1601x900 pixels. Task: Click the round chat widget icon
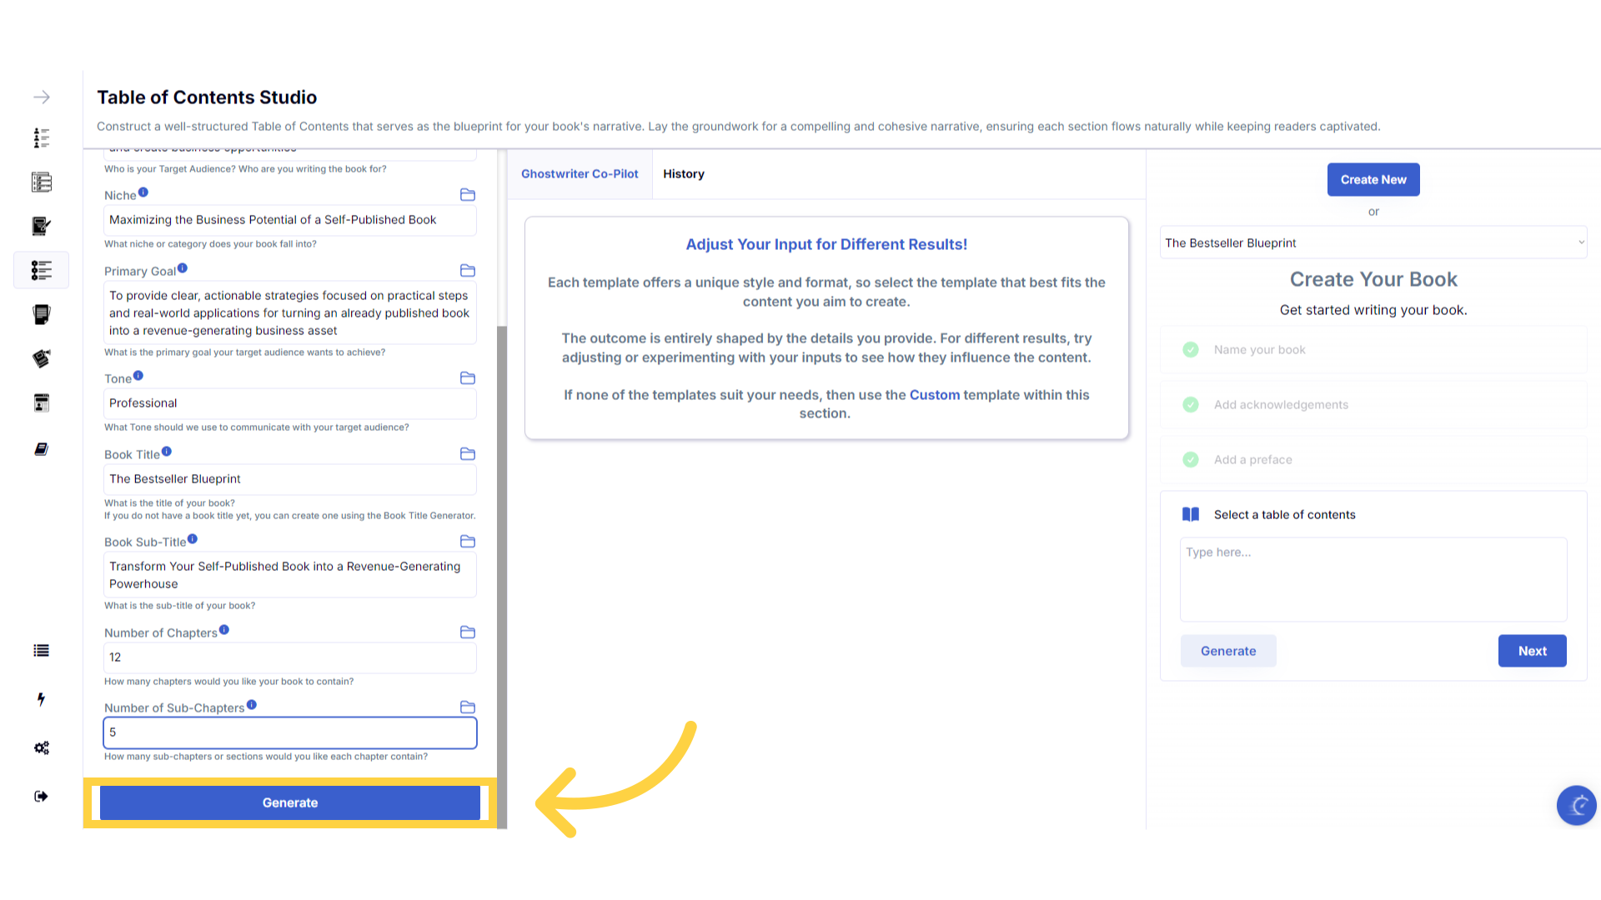point(1576,805)
